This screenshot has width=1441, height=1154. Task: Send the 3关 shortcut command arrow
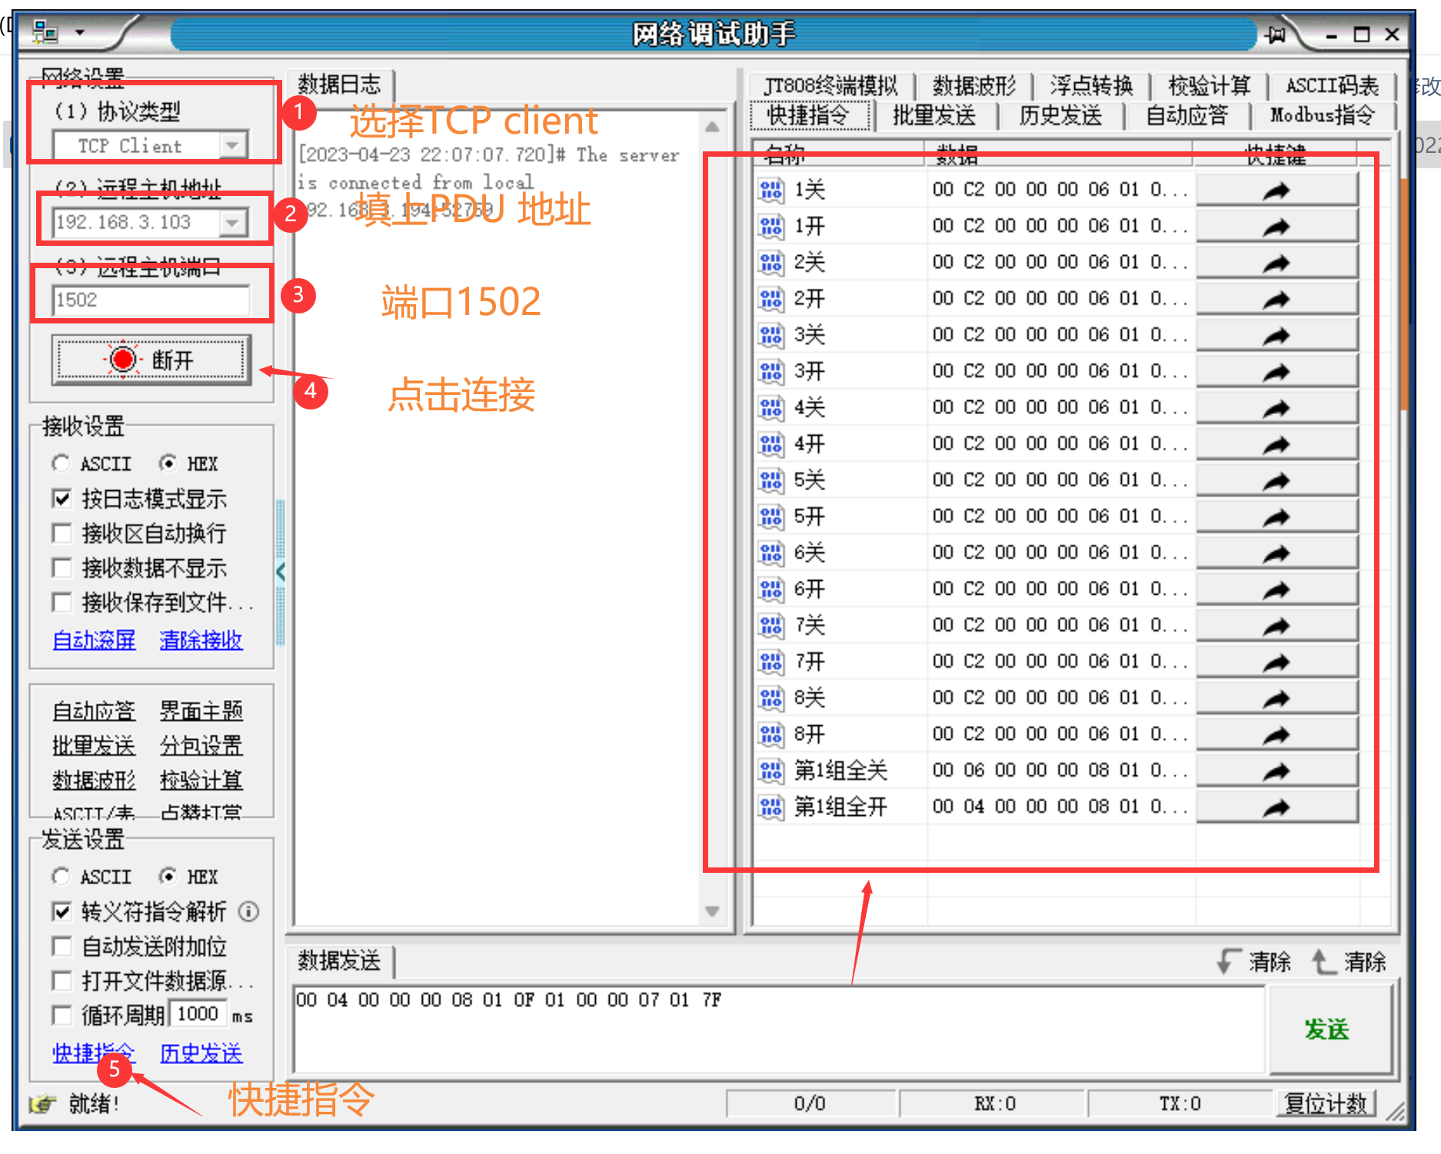pyautogui.click(x=1276, y=335)
